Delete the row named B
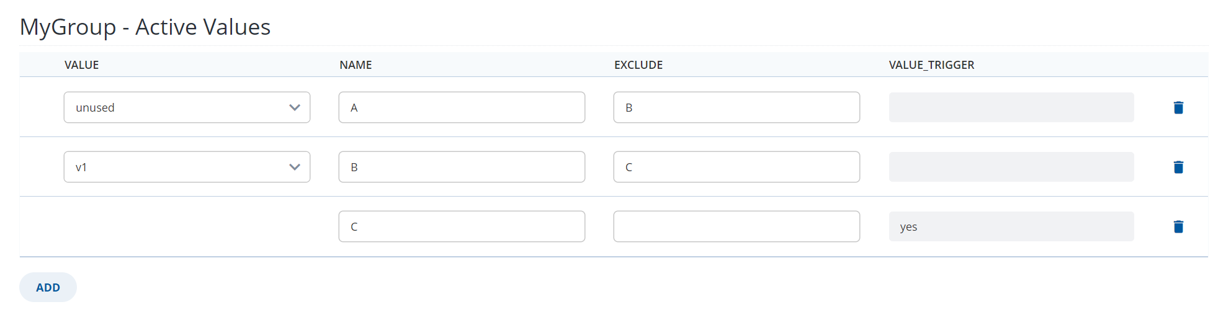This screenshot has width=1231, height=312. tap(1178, 167)
